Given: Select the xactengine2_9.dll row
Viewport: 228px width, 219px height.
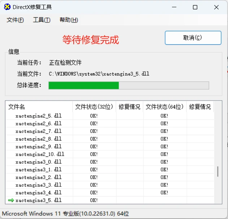Looking at the screenshot, I should 110,147.
